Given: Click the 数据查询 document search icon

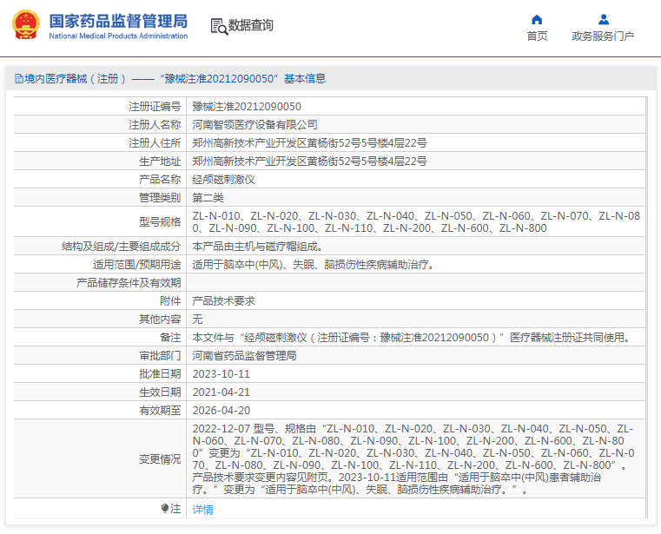Looking at the screenshot, I should pyautogui.click(x=218, y=26).
